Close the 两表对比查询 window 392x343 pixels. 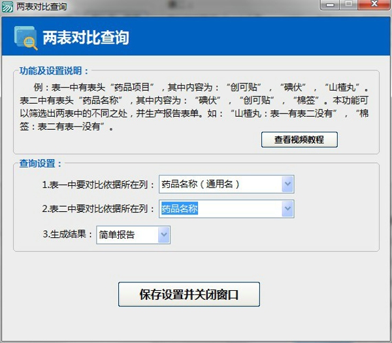click(x=374, y=5)
